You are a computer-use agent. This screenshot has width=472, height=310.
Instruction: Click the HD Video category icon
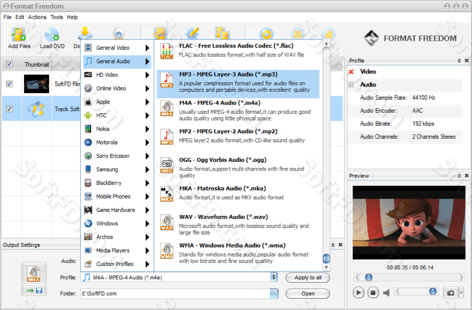(88, 74)
